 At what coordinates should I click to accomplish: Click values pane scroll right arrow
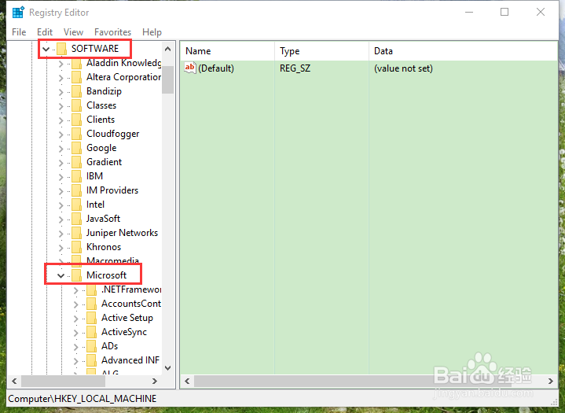click(x=550, y=381)
